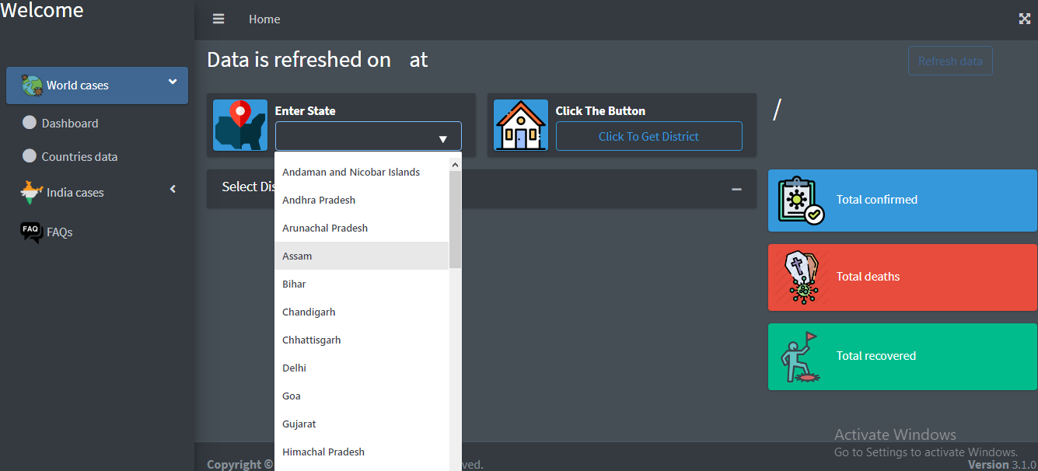The image size is (1038, 471).
Task: Open Countries data in the sidebar
Action: pos(79,156)
